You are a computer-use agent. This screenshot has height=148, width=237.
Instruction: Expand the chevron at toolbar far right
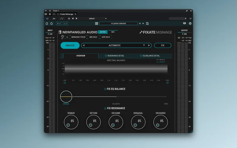pyautogui.click(x=190, y=19)
